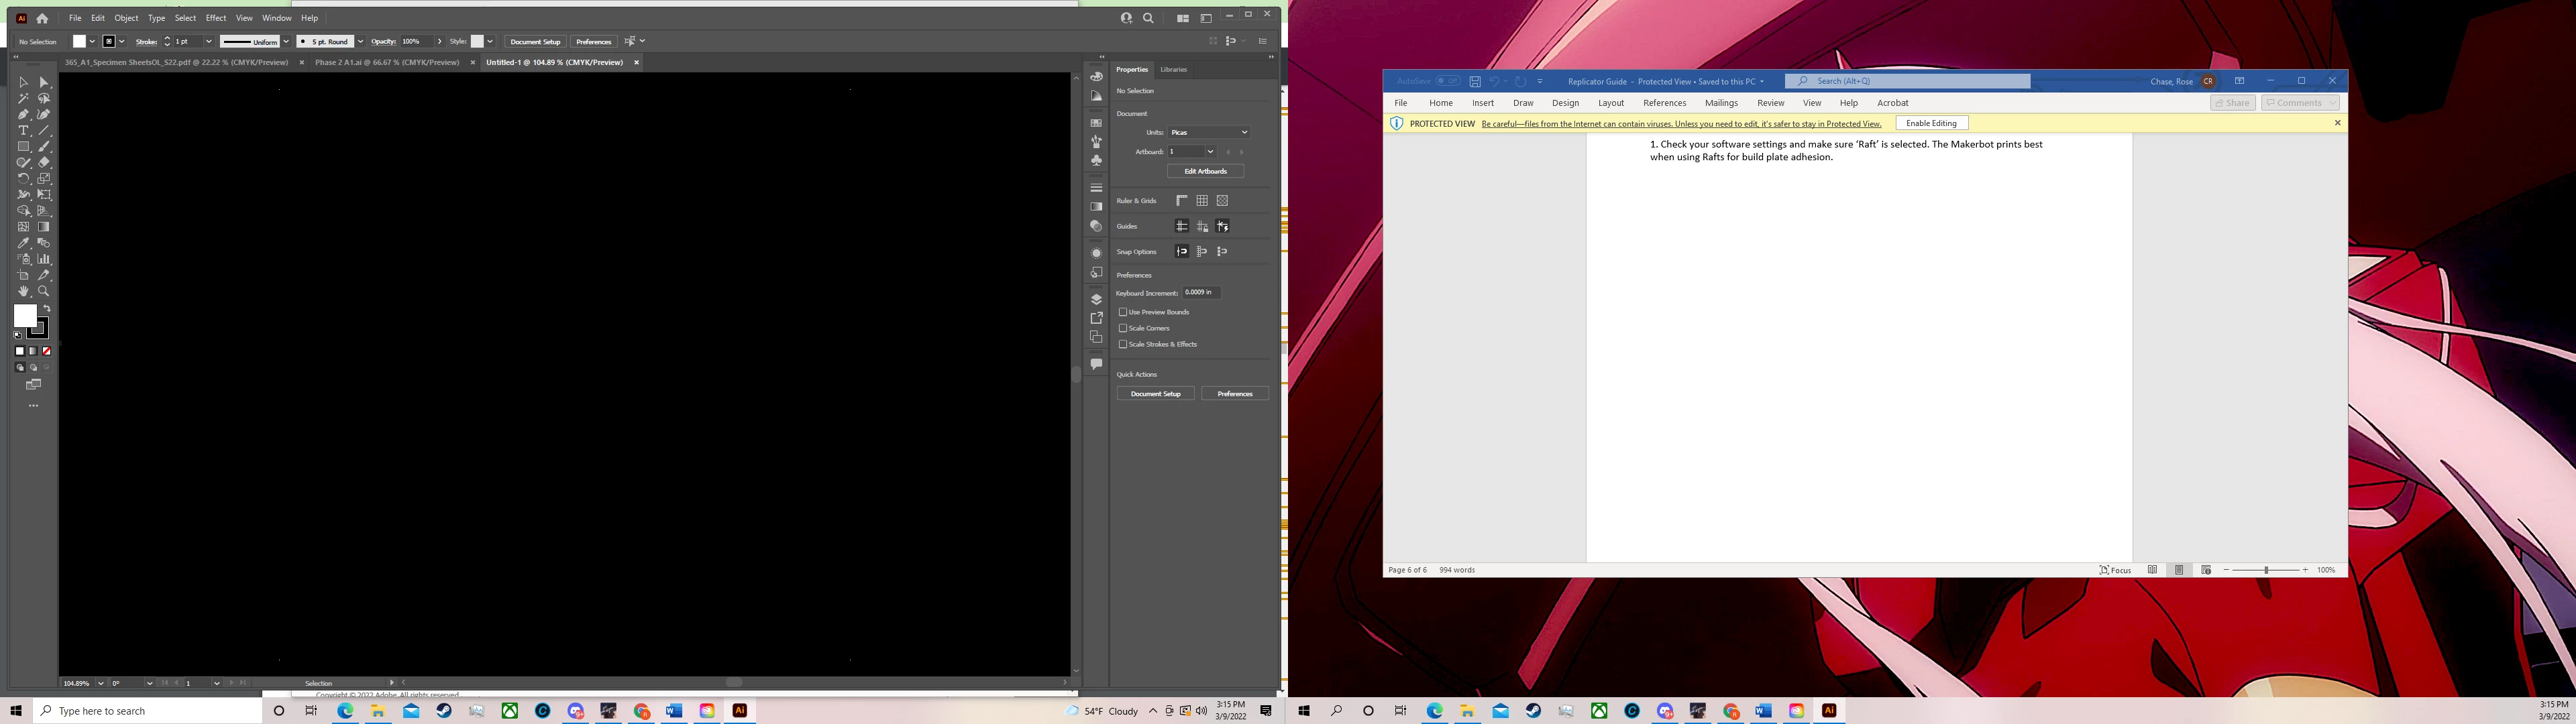Image resolution: width=2576 pixels, height=724 pixels.
Task: Select the Pen tool
Action: 23,115
